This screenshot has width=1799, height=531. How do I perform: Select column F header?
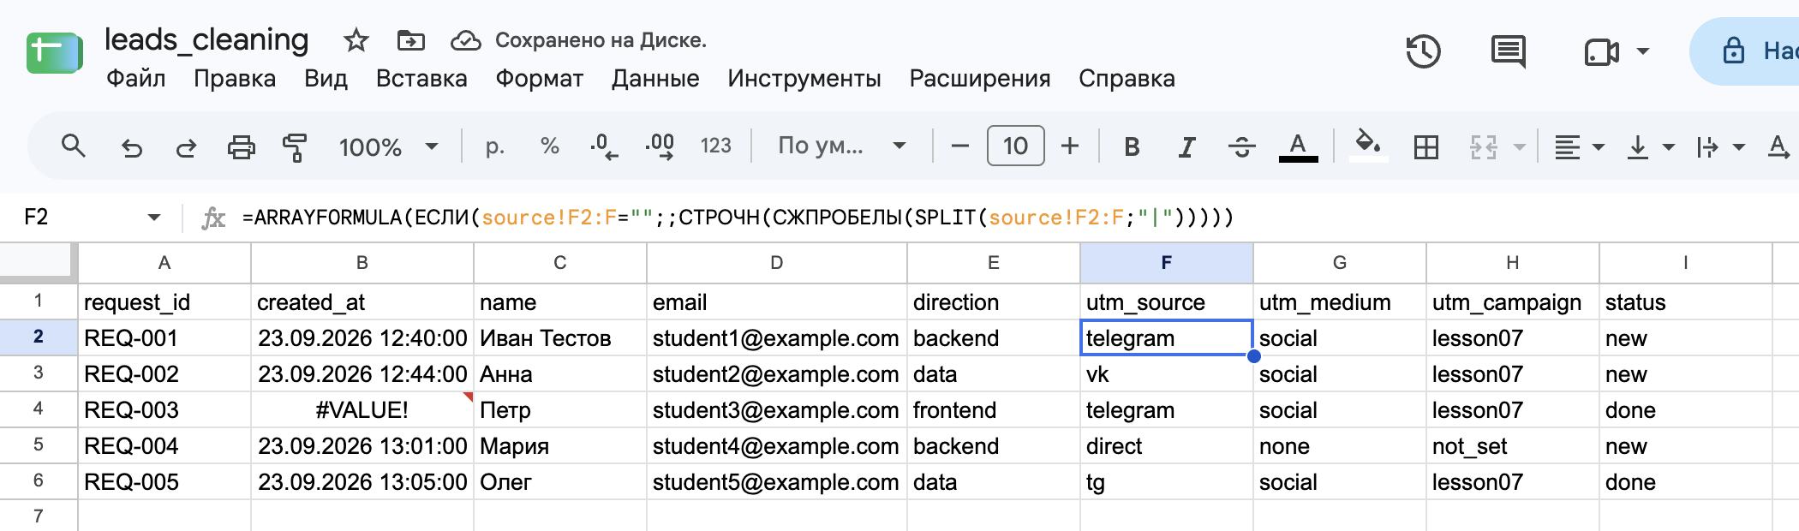[1167, 263]
